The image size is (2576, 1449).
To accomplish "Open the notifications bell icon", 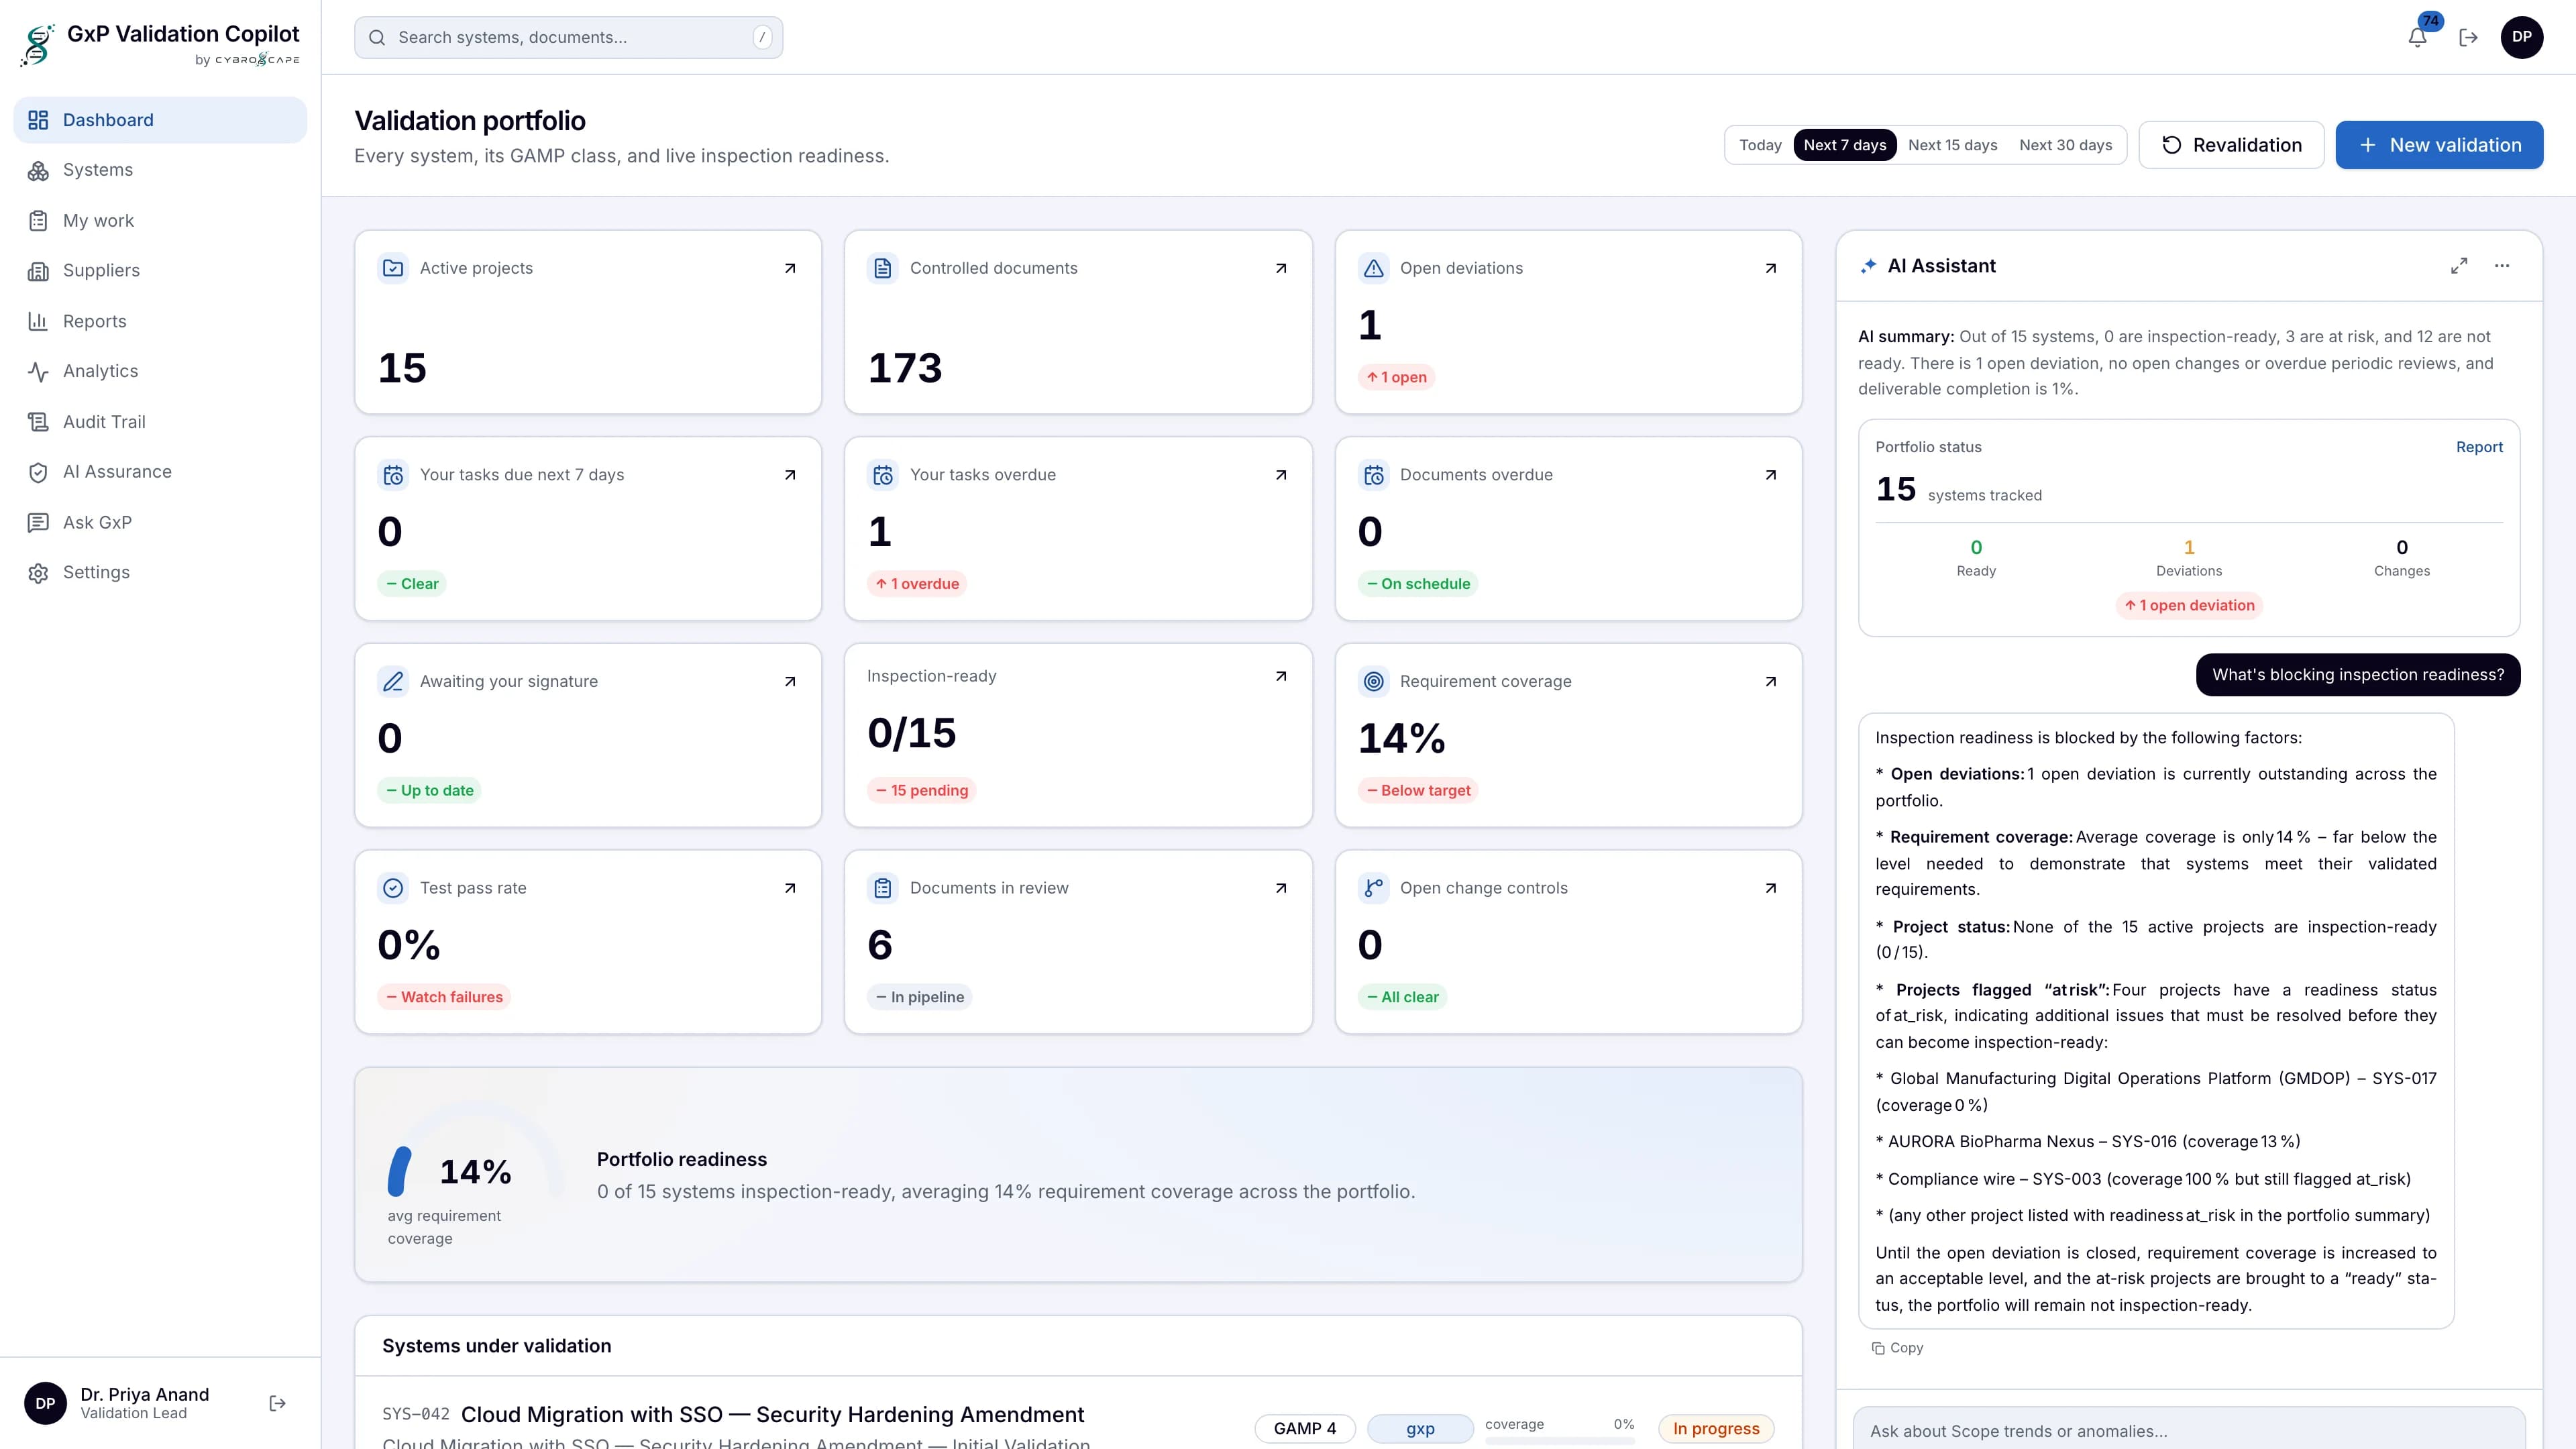I will click(2417, 37).
